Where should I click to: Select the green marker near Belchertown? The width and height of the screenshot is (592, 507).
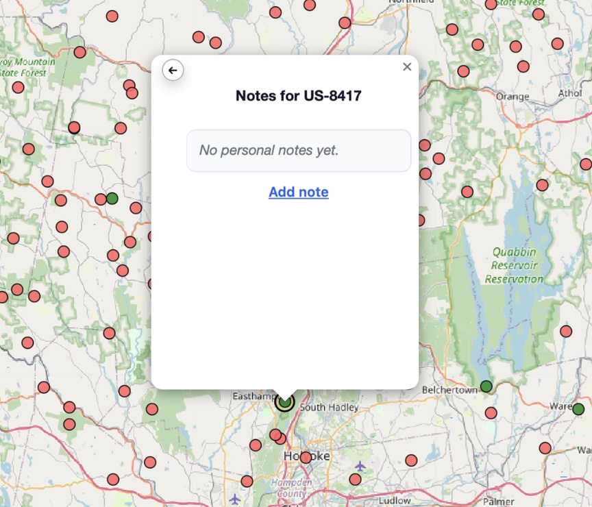(486, 386)
